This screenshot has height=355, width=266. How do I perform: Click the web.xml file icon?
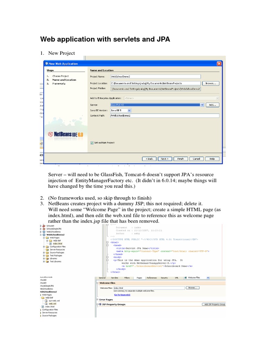46,304
